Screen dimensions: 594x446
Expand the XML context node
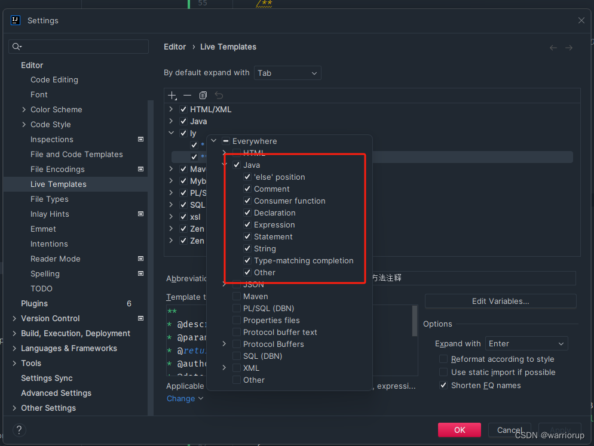[x=224, y=368]
